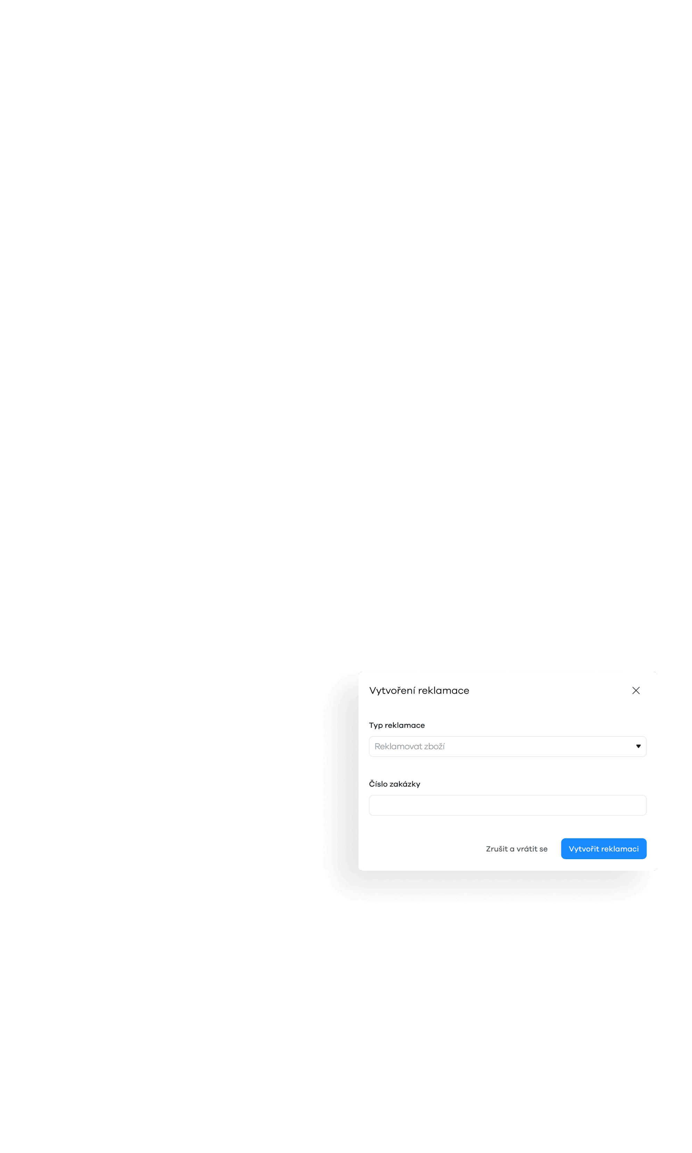Close the Vytvoření reklamace dialog with X
Image resolution: width=692 pixels, height=1153 pixels.
pyautogui.click(x=636, y=690)
